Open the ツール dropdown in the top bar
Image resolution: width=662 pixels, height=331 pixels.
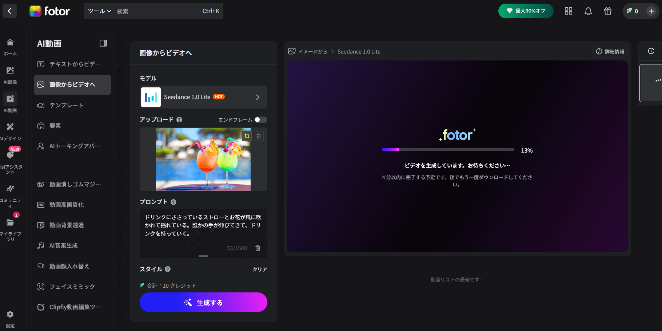coord(99,11)
